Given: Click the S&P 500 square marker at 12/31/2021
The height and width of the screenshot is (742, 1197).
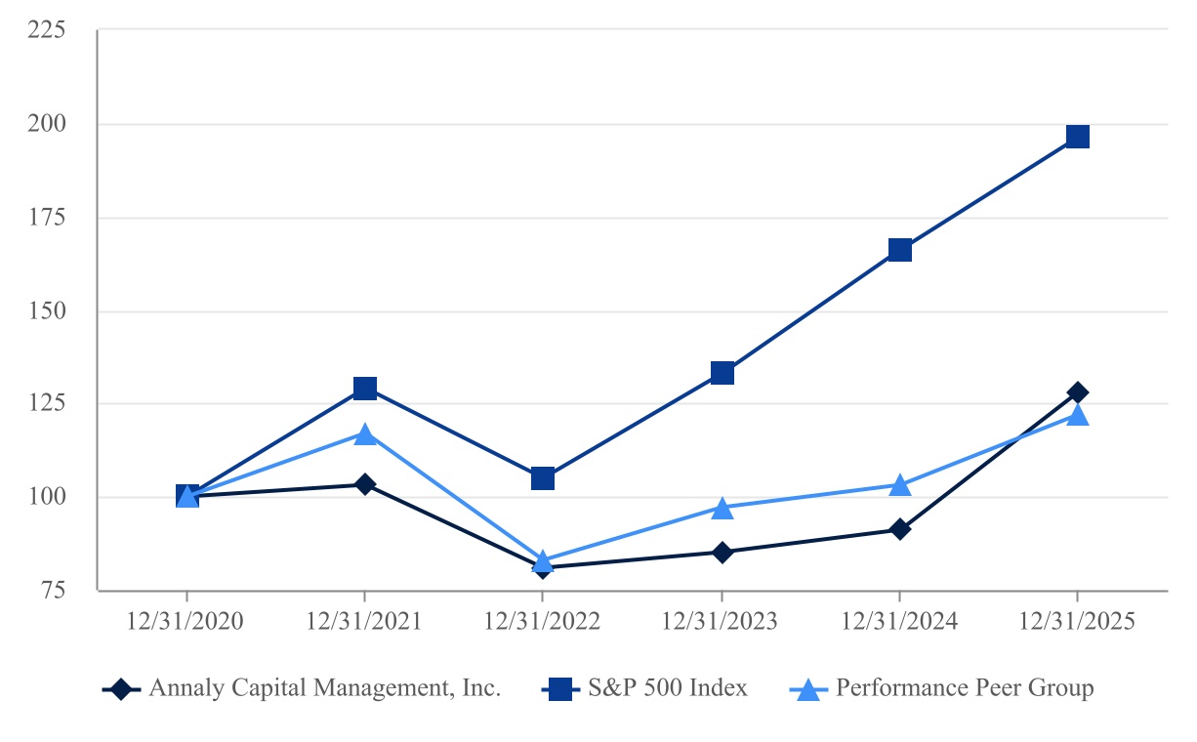Looking at the screenshot, I should click(365, 389).
